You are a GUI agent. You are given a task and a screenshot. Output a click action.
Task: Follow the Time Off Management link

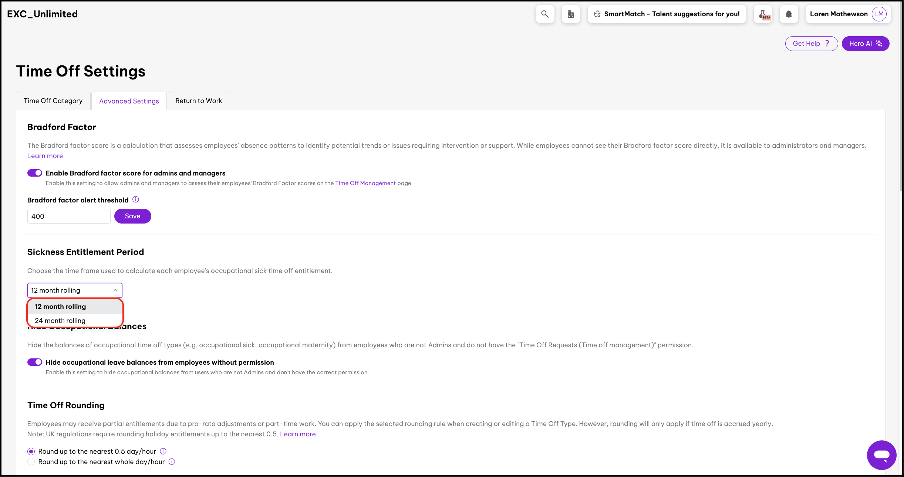point(365,183)
